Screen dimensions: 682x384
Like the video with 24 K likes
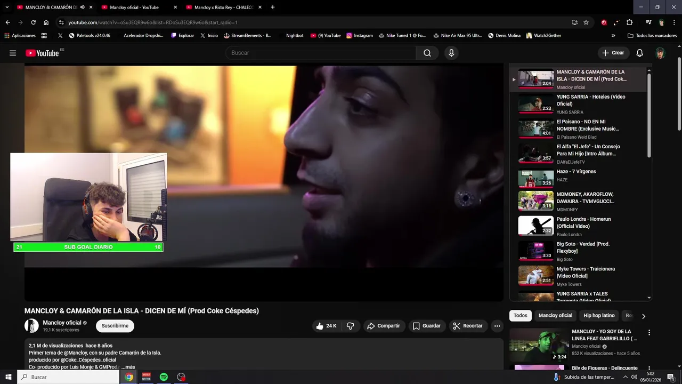tap(326, 326)
